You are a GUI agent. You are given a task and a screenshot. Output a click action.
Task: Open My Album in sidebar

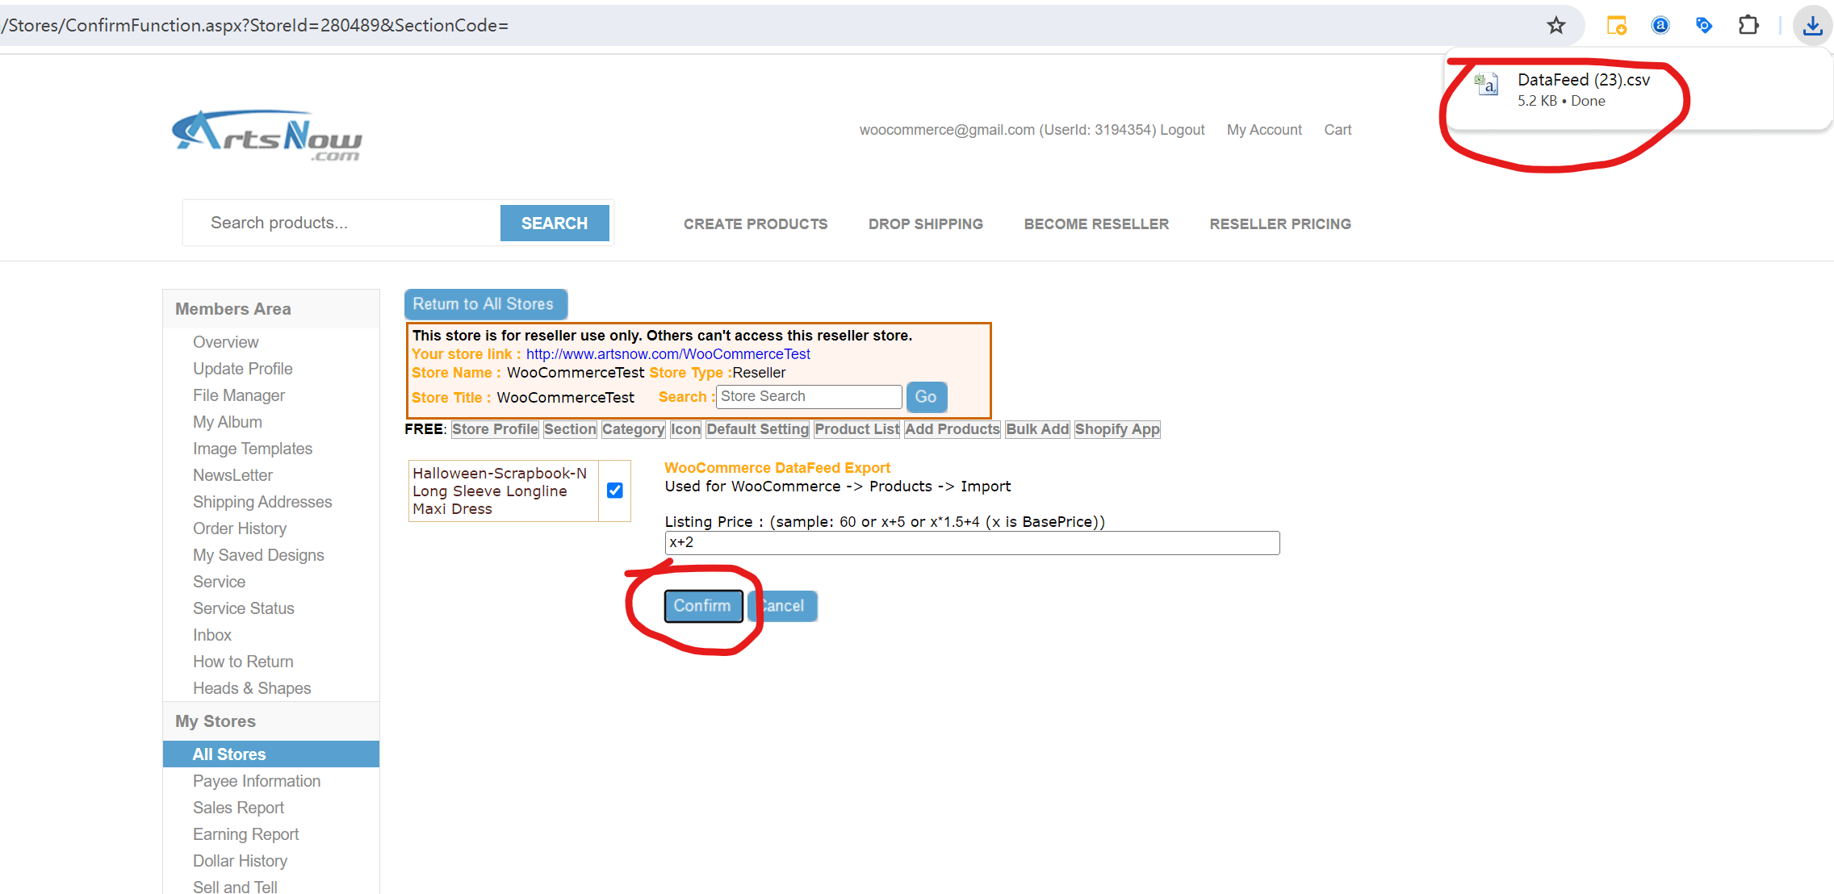pos(228,422)
